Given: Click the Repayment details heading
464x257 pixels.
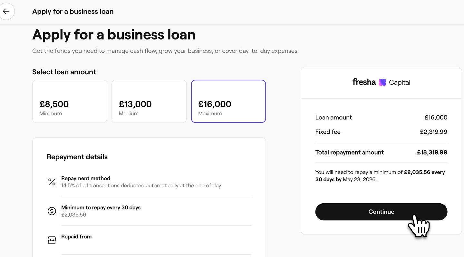Looking at the screenshot, I should pyautogui.click(x=77, y=157).
